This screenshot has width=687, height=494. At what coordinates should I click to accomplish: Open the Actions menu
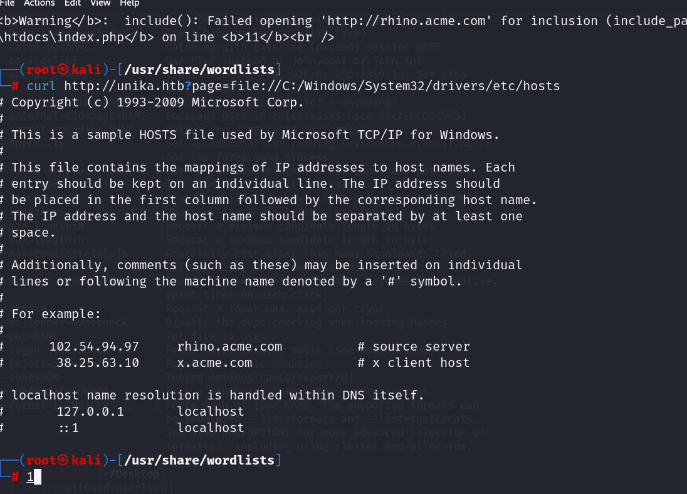pos(39,3)
